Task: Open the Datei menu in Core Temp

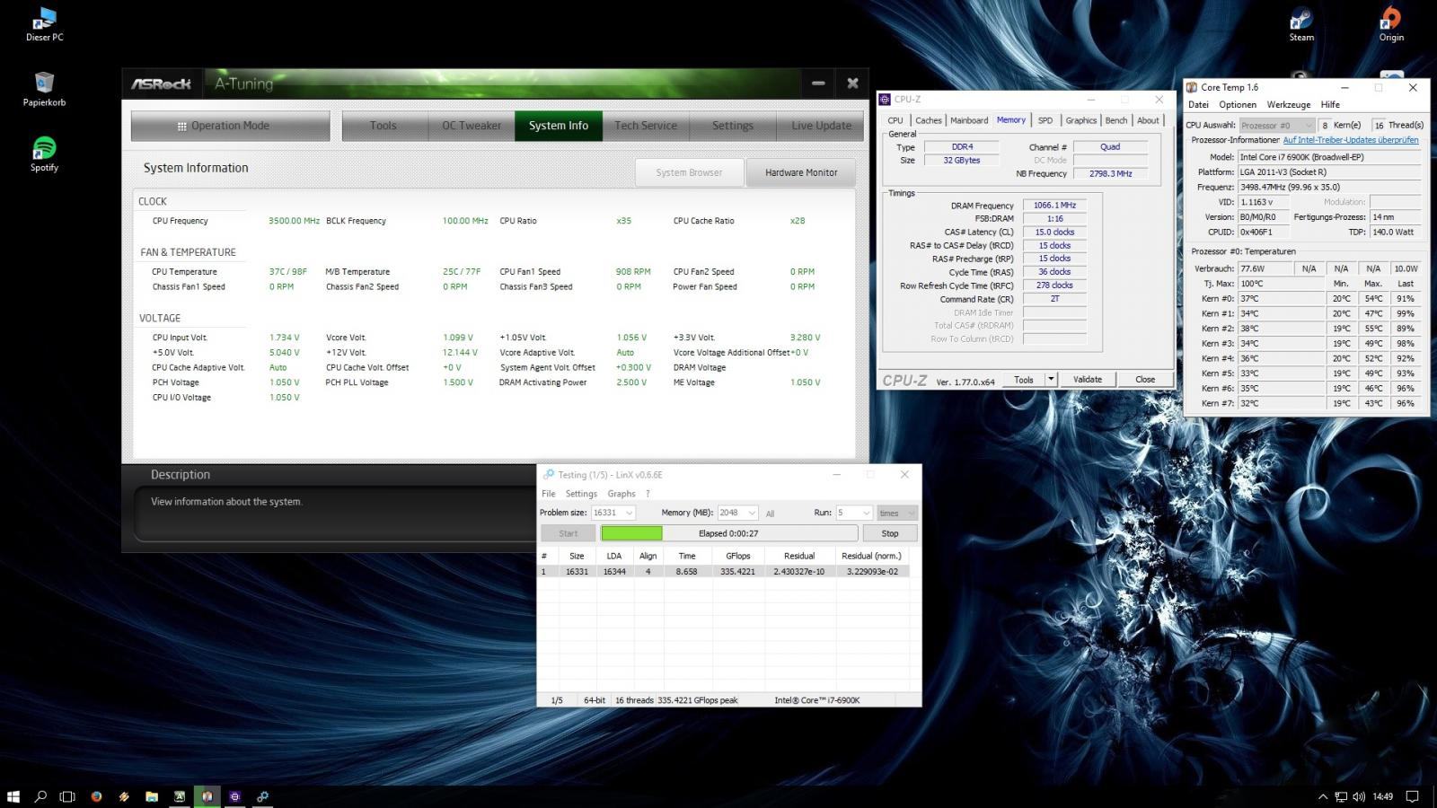Action: click(x=1198, y=104)
